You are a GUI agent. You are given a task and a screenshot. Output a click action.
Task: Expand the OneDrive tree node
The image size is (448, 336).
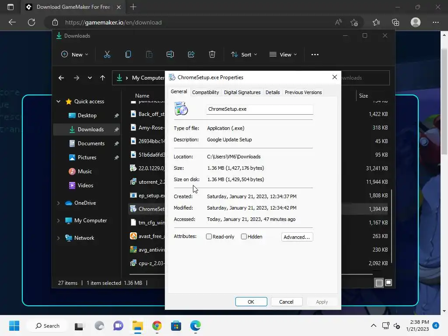click(58, 203)
